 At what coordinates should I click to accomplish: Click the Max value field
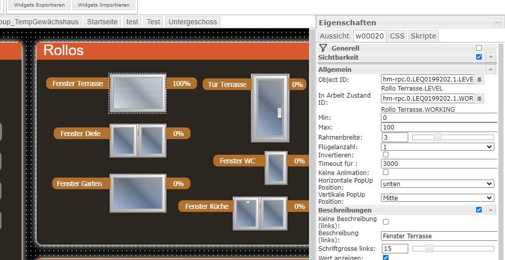coord(439,127)
